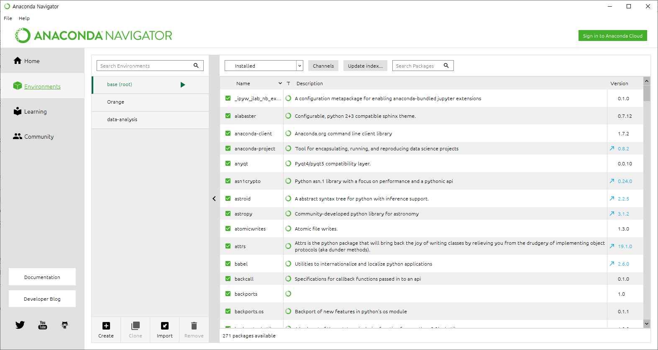Click the green play arrow for base (root)
This screenshot has height=350, width=658.
[183, 85]
